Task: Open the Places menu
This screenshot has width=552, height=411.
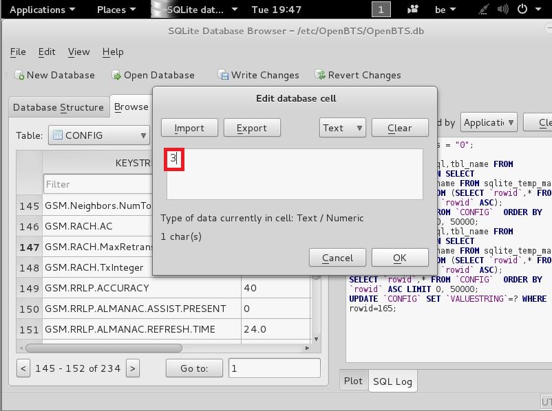Action: [116, 10]
